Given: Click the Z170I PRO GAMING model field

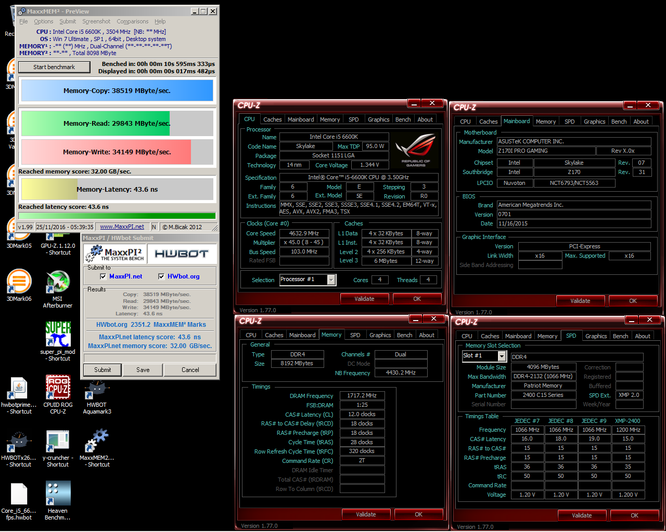Looking at the screenshot, I should (546, 151).
